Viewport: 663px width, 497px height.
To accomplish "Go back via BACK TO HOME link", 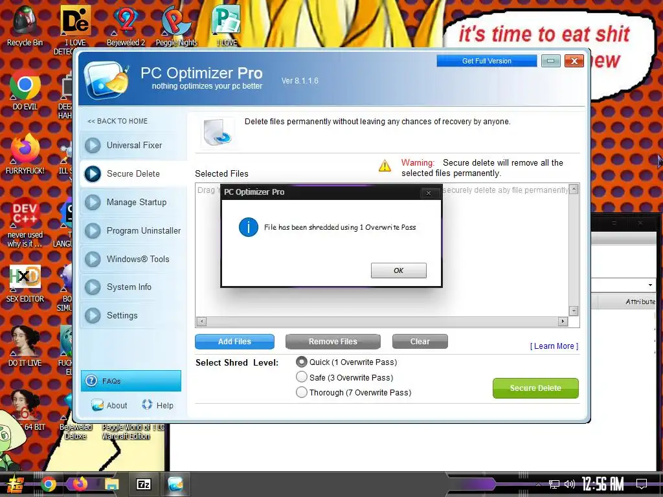I will click(x=118, y=121).
